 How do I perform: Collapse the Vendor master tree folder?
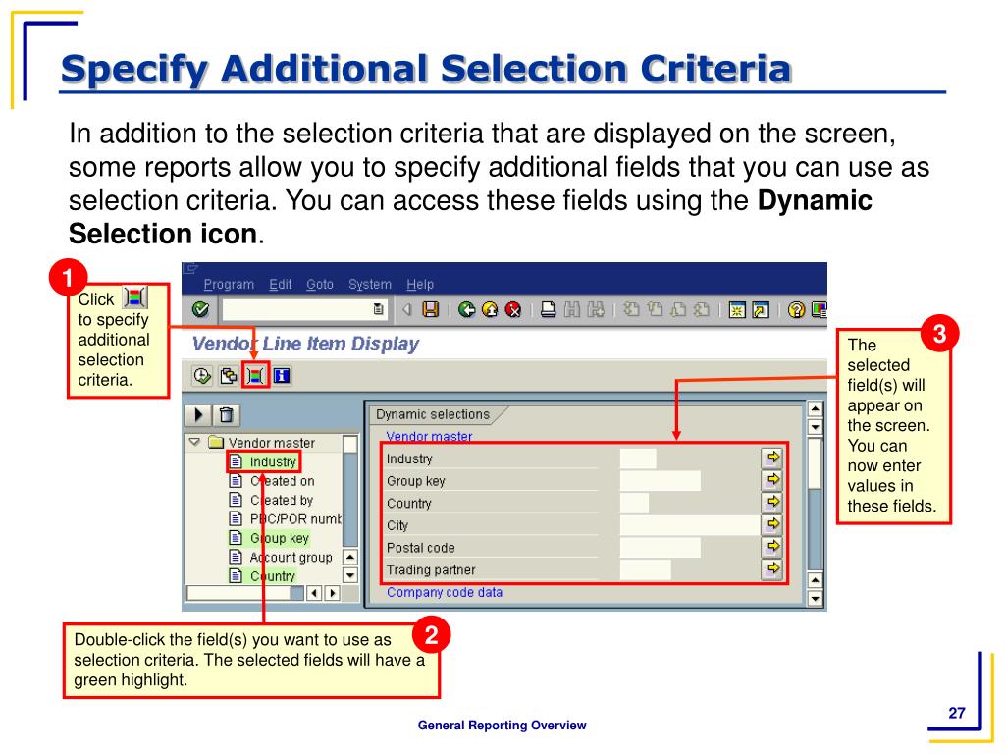[195, 442]
